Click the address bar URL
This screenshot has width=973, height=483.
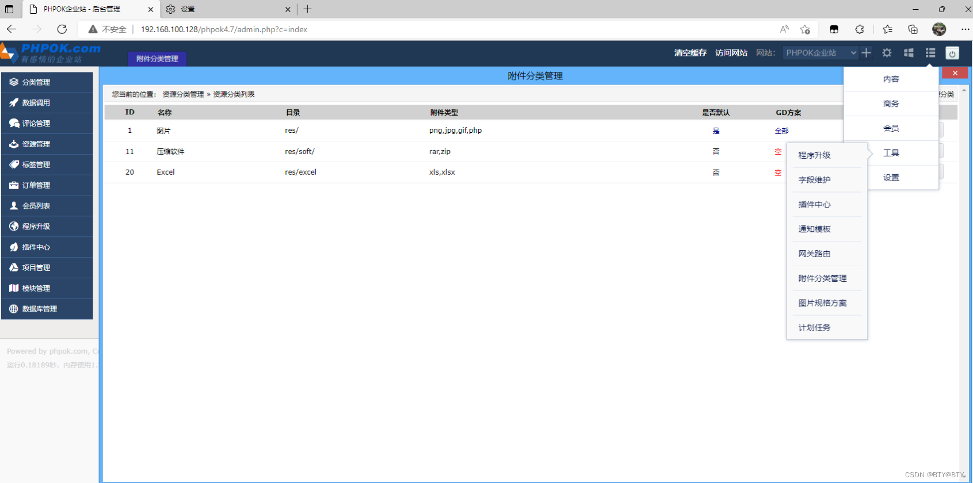224,29
